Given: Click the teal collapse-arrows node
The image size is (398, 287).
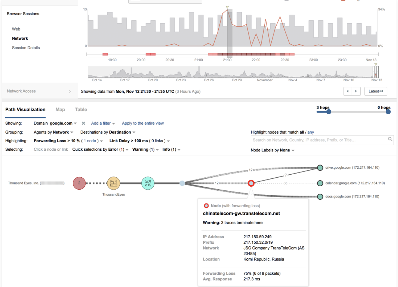Looking at the screenshot, I should (x=148, y=183).
